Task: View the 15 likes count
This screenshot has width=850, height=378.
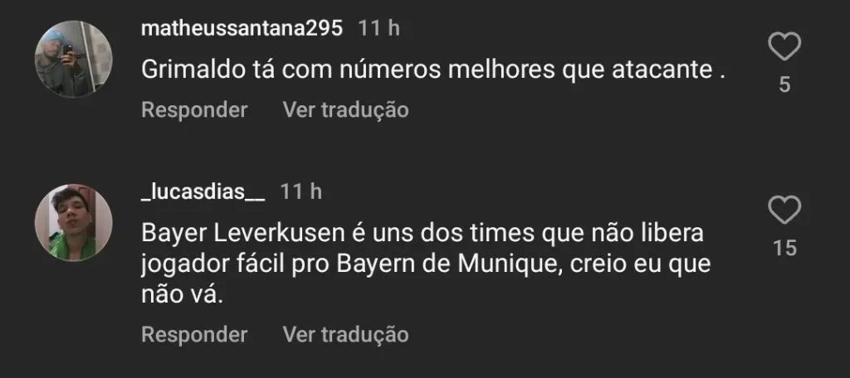Action: tap(784, 248)
